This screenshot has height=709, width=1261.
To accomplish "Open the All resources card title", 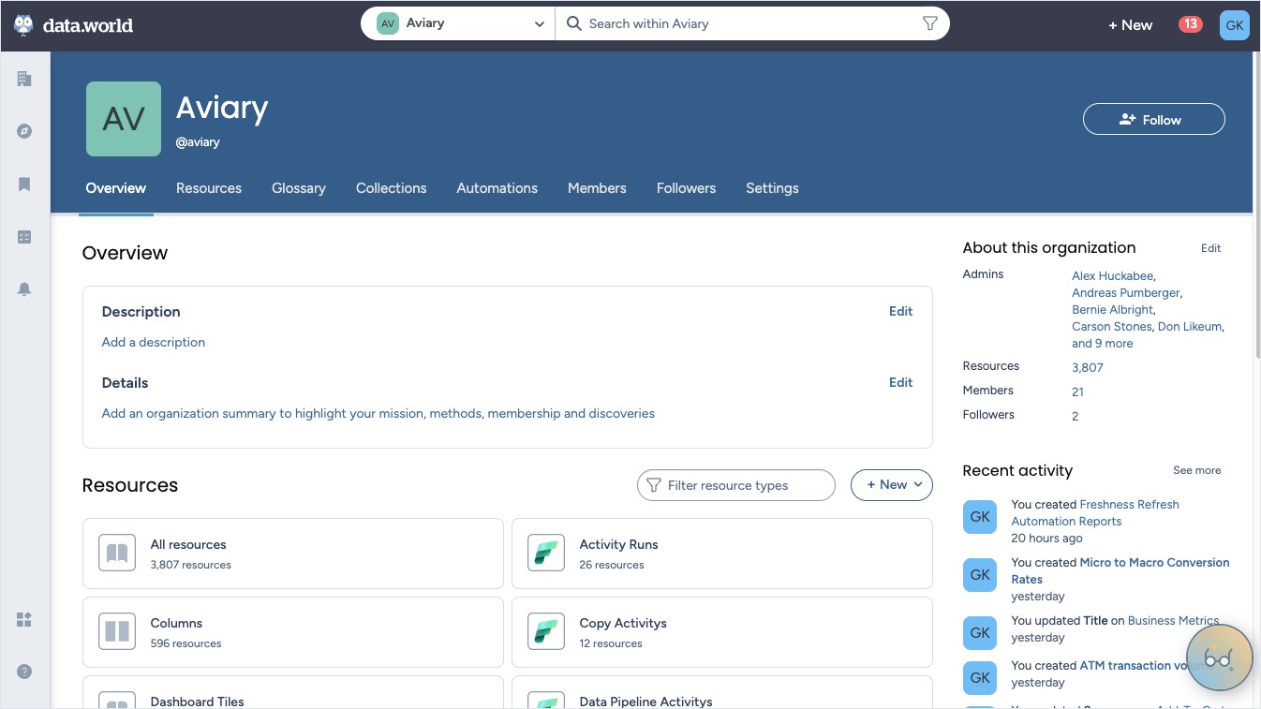I will (x=188, y=544).
